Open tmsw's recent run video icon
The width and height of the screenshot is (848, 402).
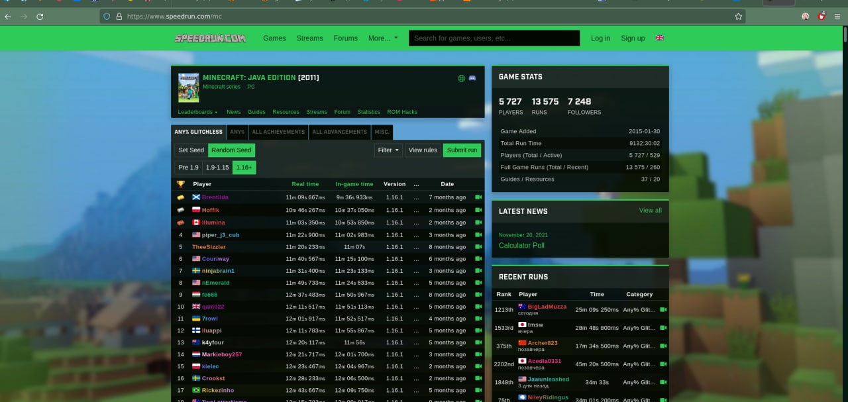tap(663, 328)
